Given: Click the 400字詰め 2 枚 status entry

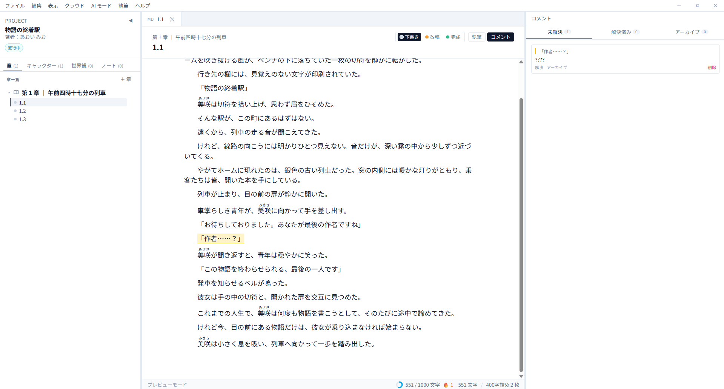Looking at the screenshot, I should click(x=503, y=385).
